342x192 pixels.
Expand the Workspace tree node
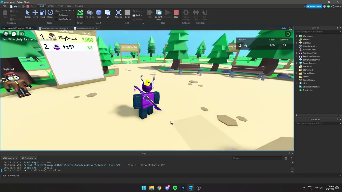coord(297,36)
